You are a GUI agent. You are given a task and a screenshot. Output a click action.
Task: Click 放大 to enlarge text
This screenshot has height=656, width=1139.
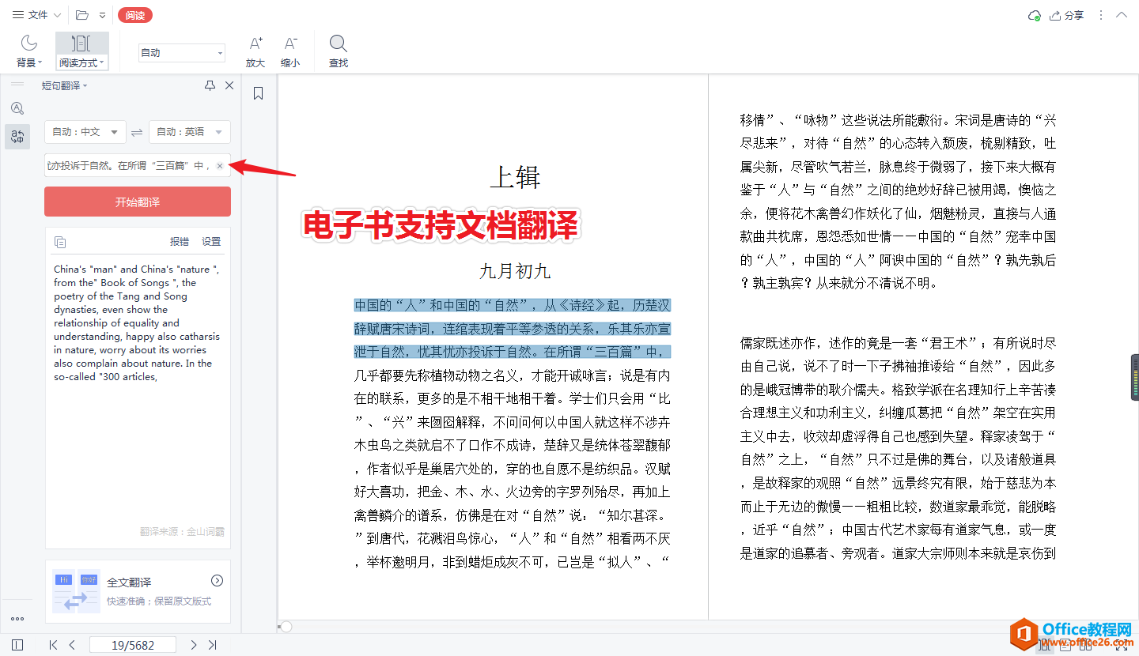pos(255,51)
